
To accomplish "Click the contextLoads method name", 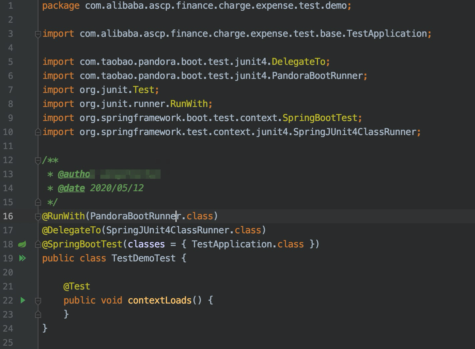I will [160, 300].
